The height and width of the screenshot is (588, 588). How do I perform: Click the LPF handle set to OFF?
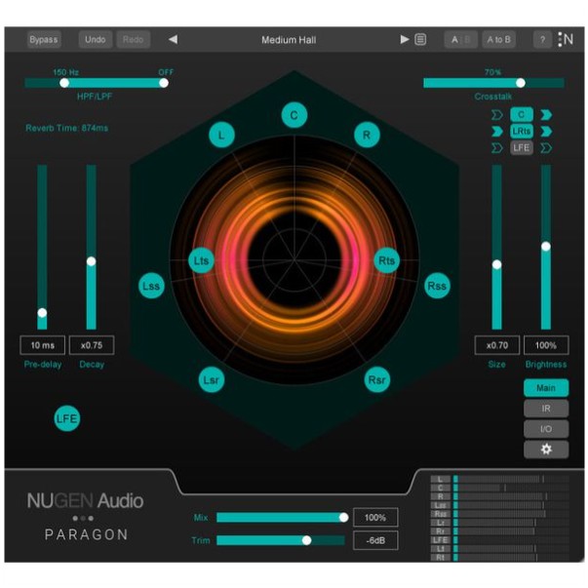coord(164,83)
